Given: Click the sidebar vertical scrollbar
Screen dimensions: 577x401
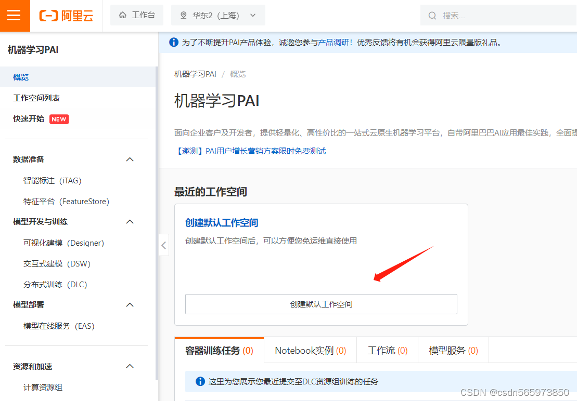Looking at the screenshot, I should click(157, 224).
